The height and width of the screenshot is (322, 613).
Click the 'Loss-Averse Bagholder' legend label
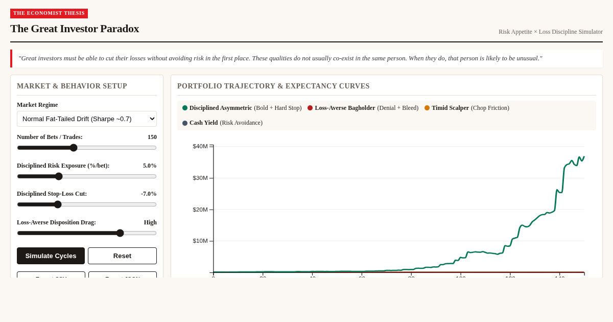click(x=345, y=108)
